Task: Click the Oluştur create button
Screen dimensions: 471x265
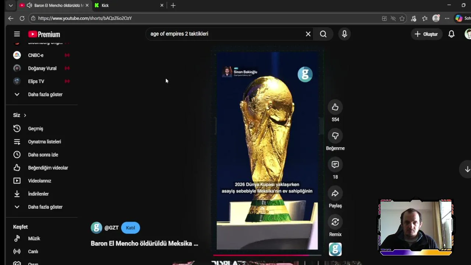Action: pos(426,34)
